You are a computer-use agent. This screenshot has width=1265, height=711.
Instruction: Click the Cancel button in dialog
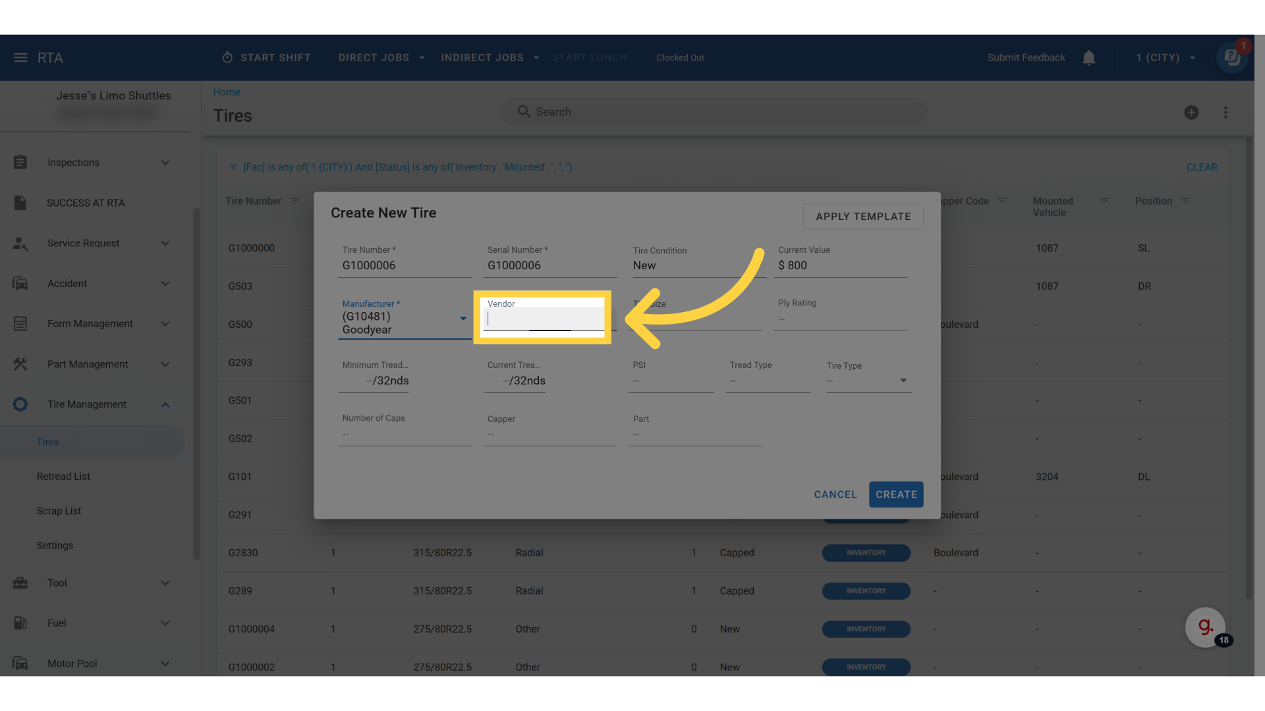835,494
